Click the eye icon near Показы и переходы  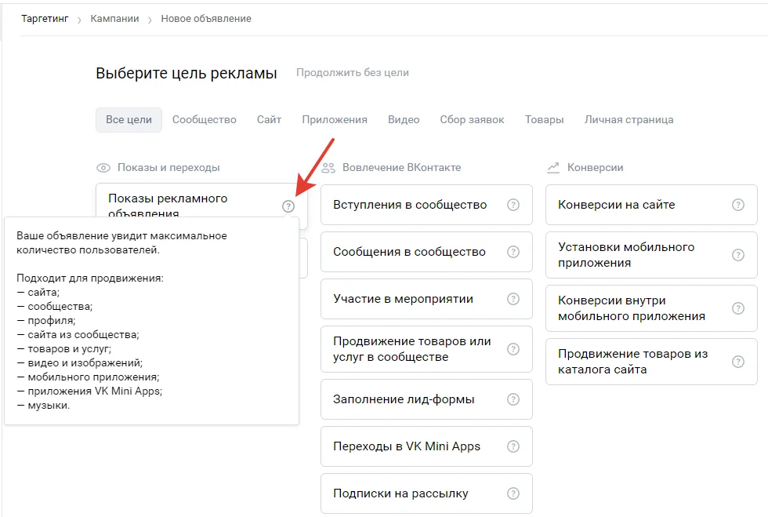tap(103, 168)
